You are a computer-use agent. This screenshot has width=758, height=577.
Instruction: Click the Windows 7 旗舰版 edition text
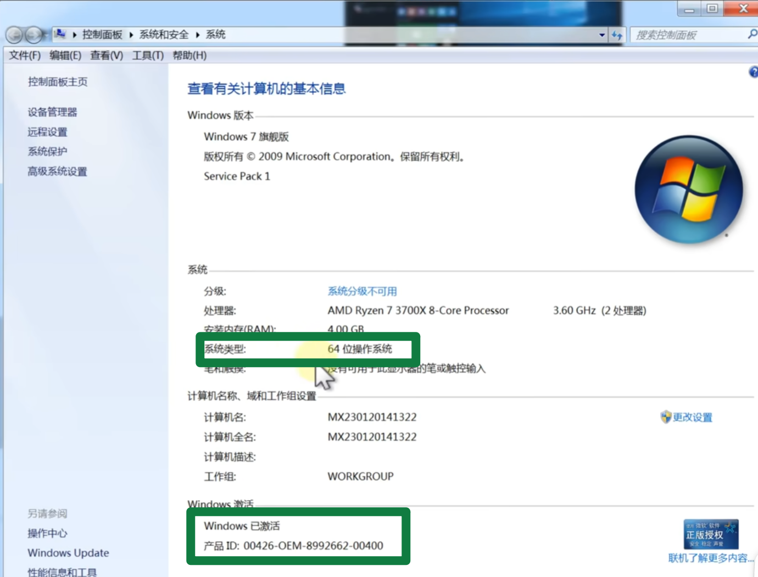tap(246, 137)
